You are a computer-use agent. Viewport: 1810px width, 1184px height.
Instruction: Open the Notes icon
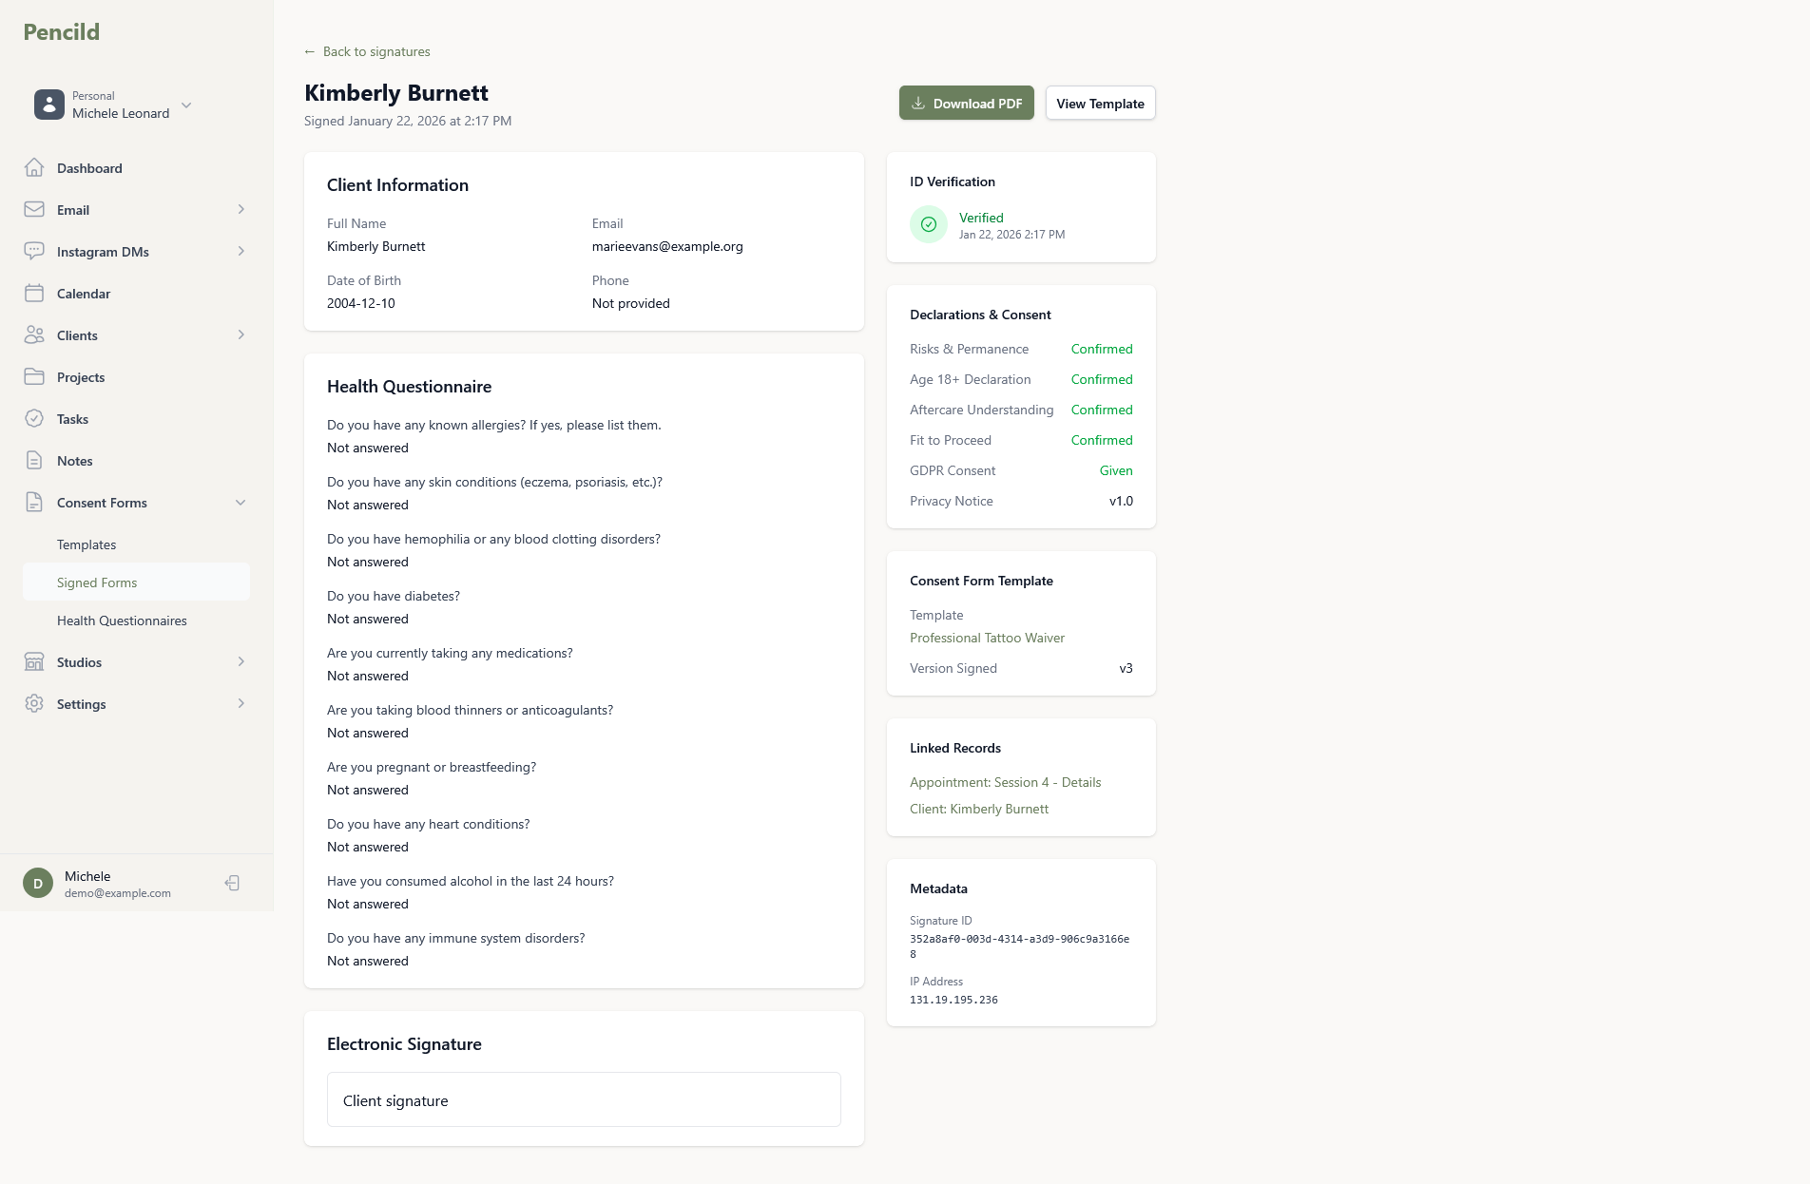coord(35,460)
